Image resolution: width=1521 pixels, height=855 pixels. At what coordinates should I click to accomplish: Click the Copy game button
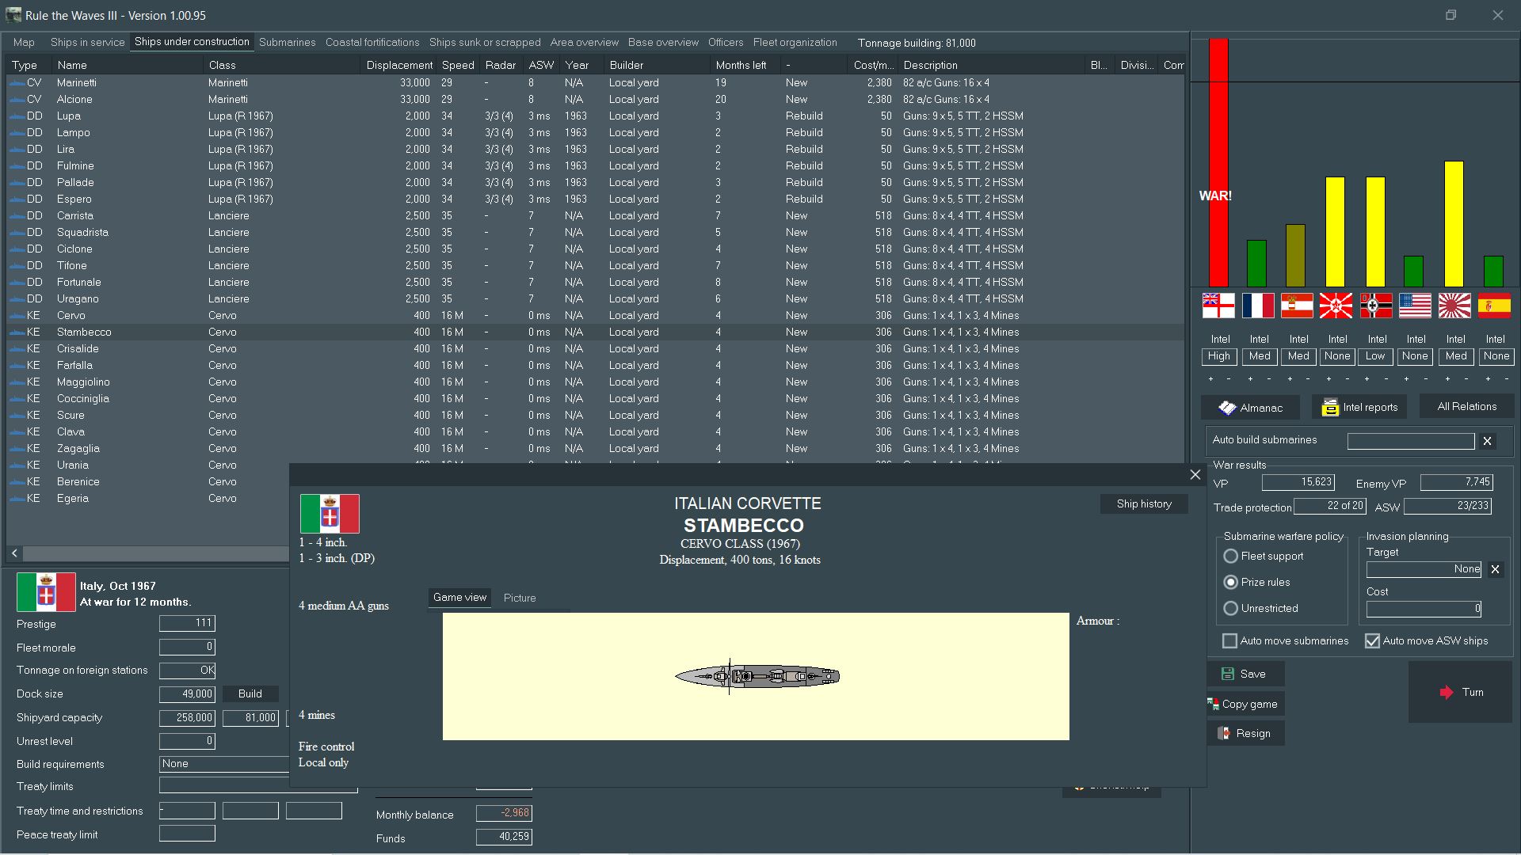tap(1245, 704)
